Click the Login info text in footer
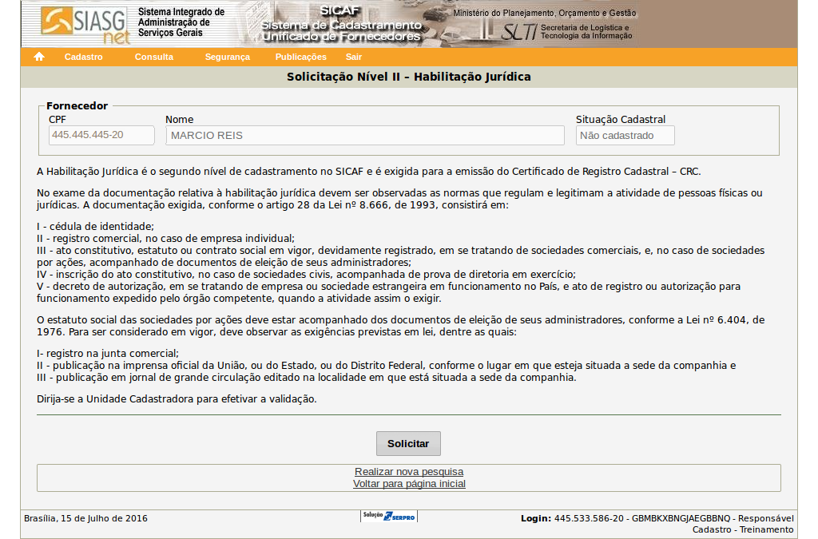 [657, 519]
